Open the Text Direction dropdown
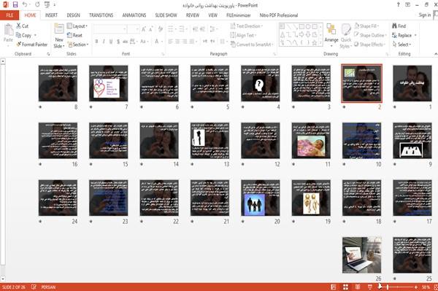 click(x=247, y=26)
